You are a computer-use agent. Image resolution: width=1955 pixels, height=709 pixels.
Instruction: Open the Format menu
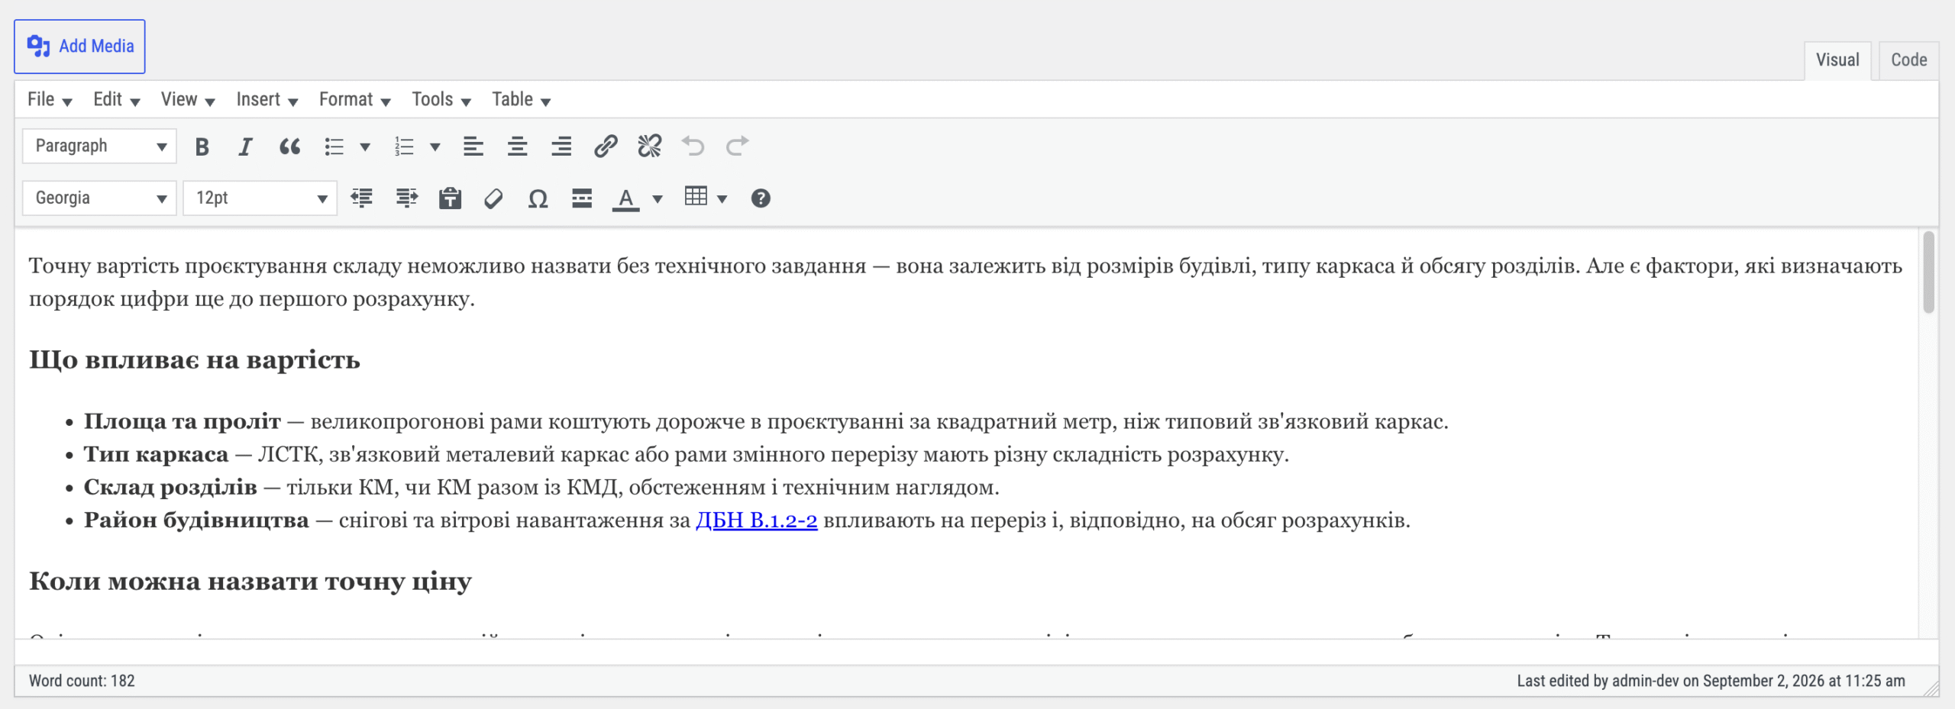(354, 100)
